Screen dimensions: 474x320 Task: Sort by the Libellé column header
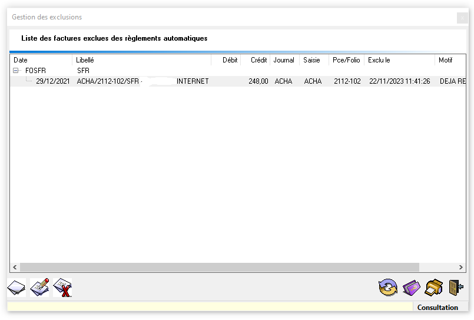(141, 60)
